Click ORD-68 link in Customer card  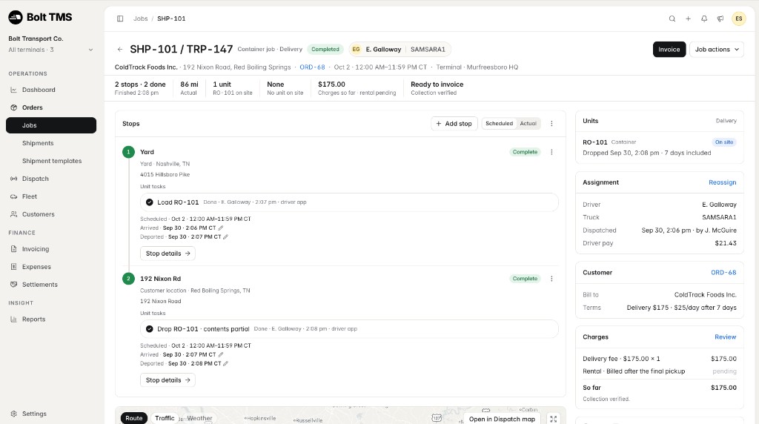[x=723, y=273]
